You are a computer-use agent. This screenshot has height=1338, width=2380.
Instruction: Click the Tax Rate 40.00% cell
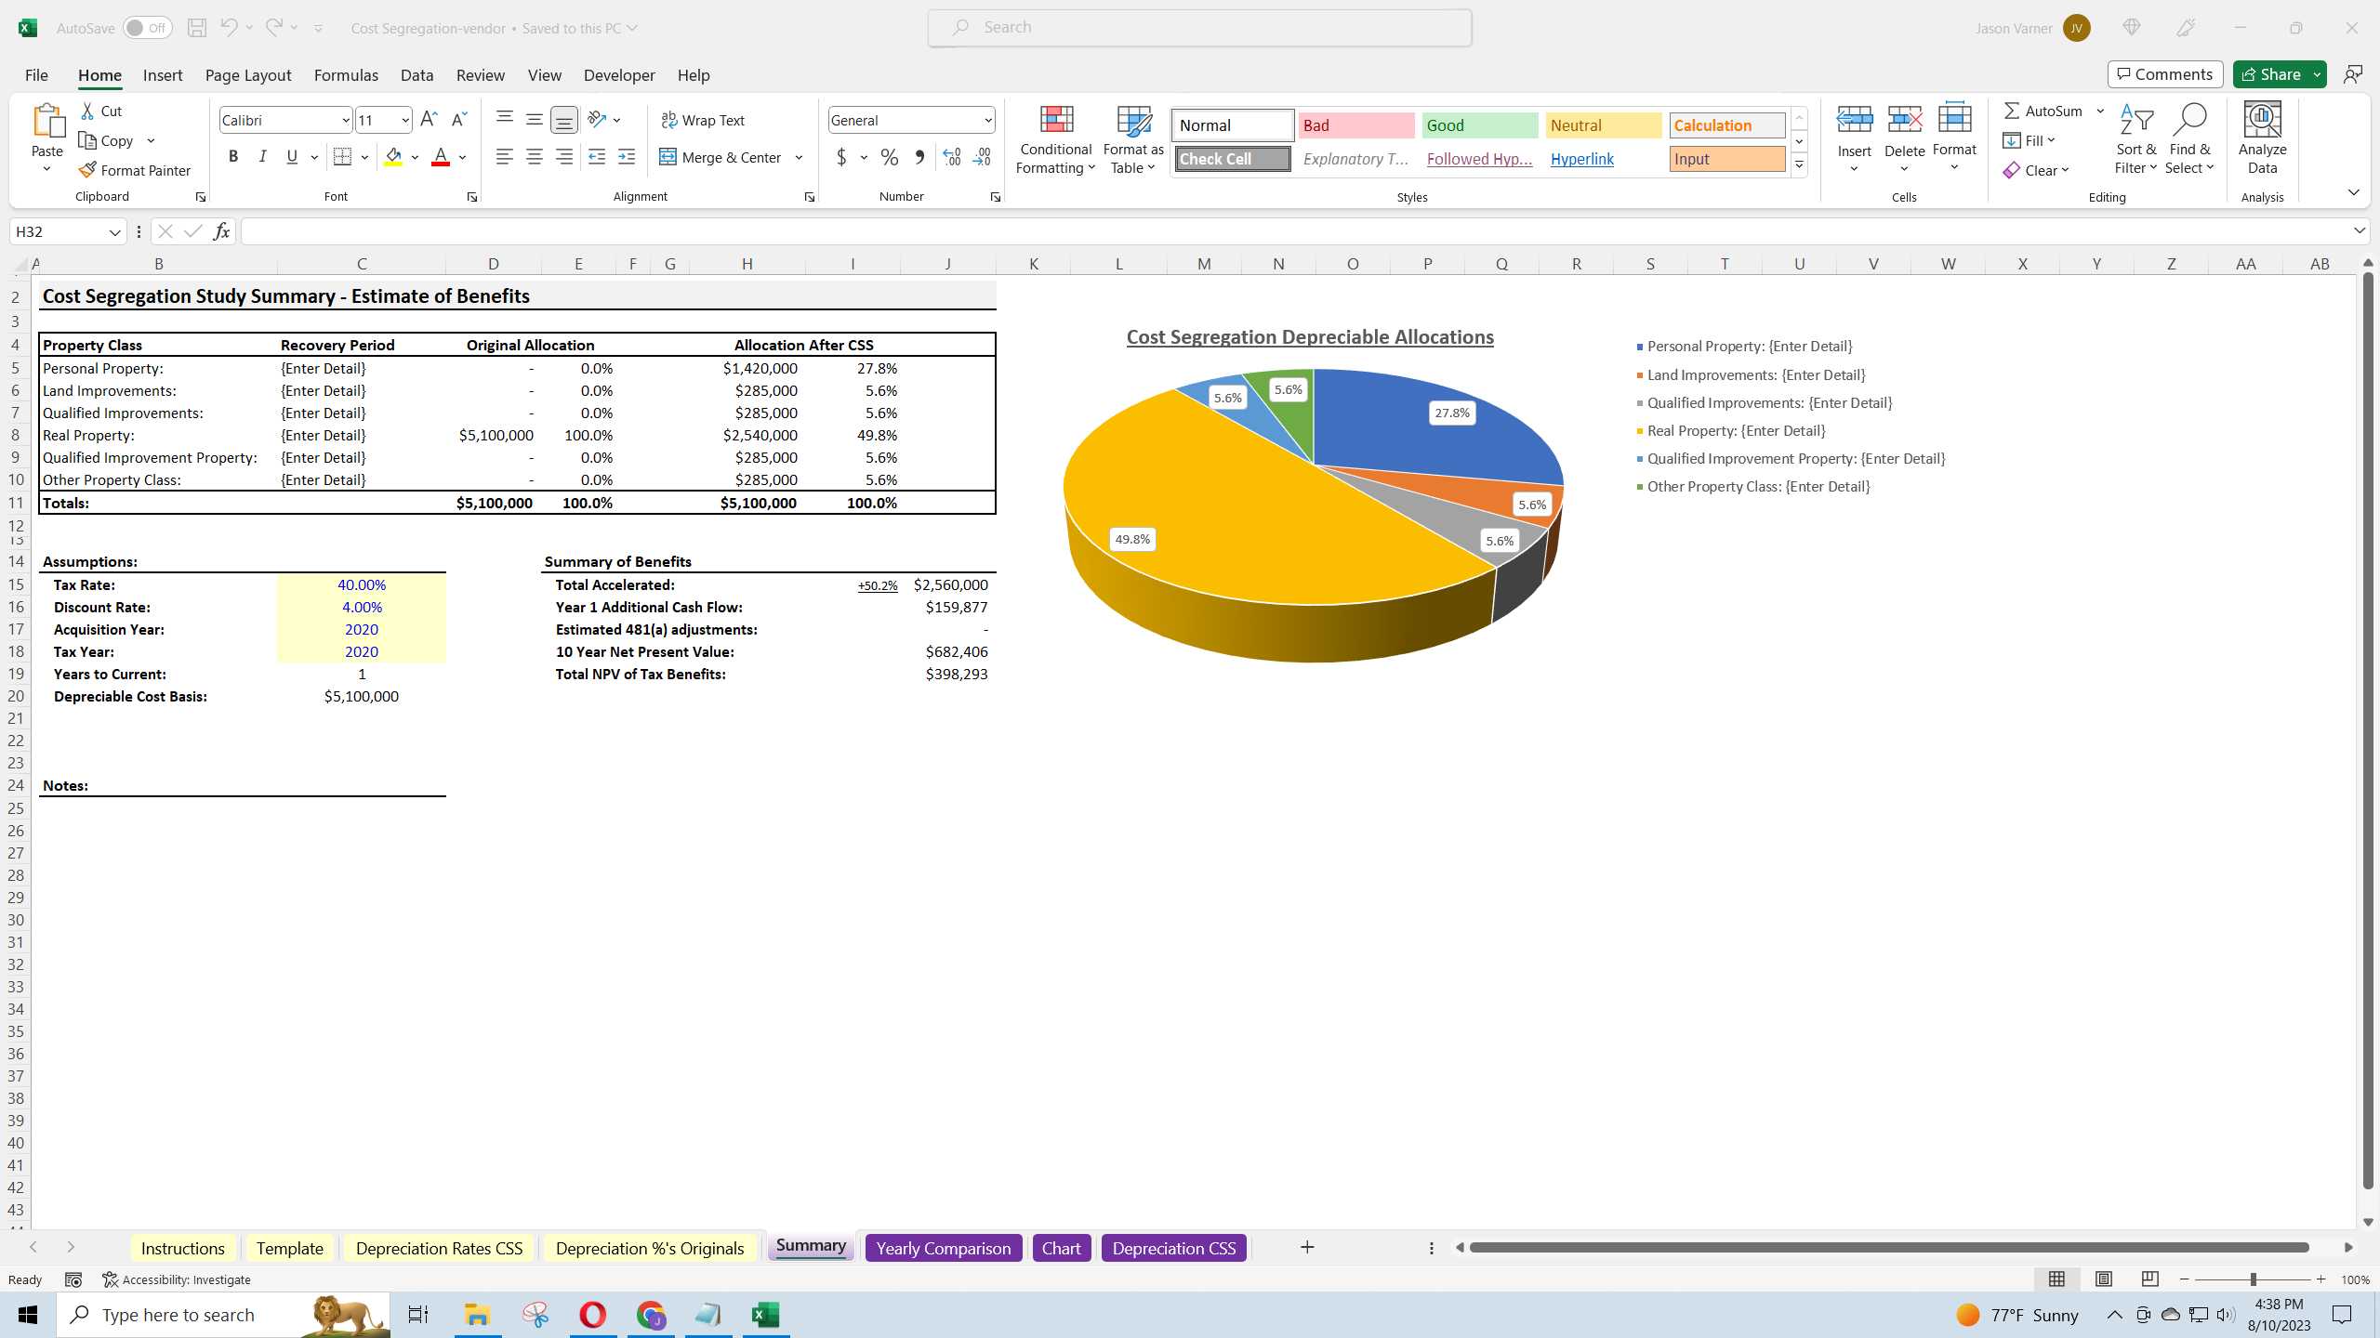tap(361, 584)
